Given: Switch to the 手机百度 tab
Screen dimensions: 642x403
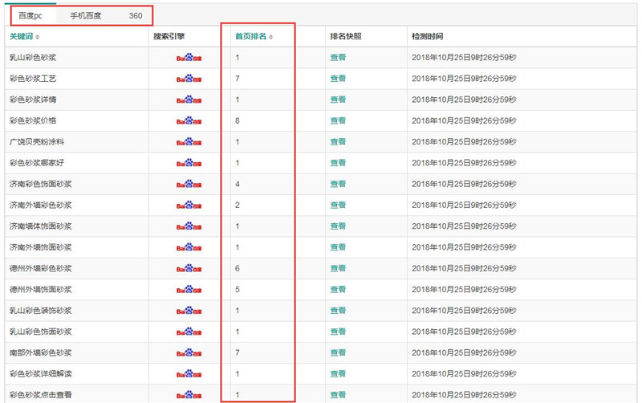Looking at the screenshot, I should point(86,16).
